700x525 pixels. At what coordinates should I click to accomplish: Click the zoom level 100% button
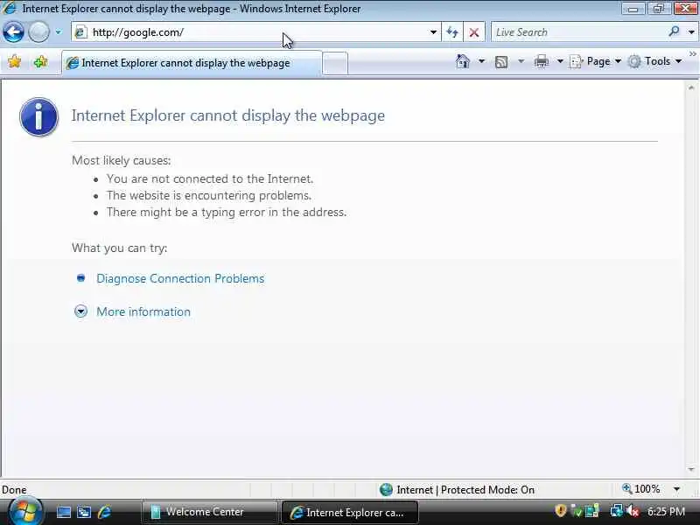(641, 489)
